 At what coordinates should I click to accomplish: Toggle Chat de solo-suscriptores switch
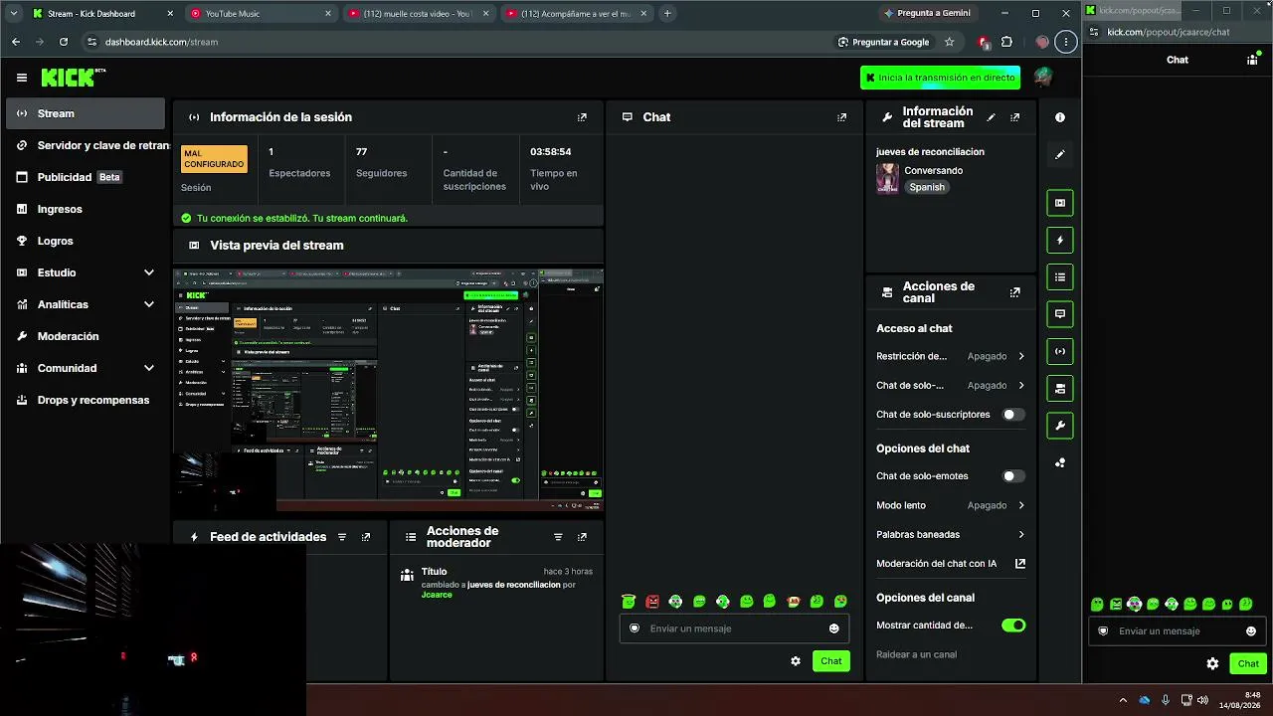1013,415
